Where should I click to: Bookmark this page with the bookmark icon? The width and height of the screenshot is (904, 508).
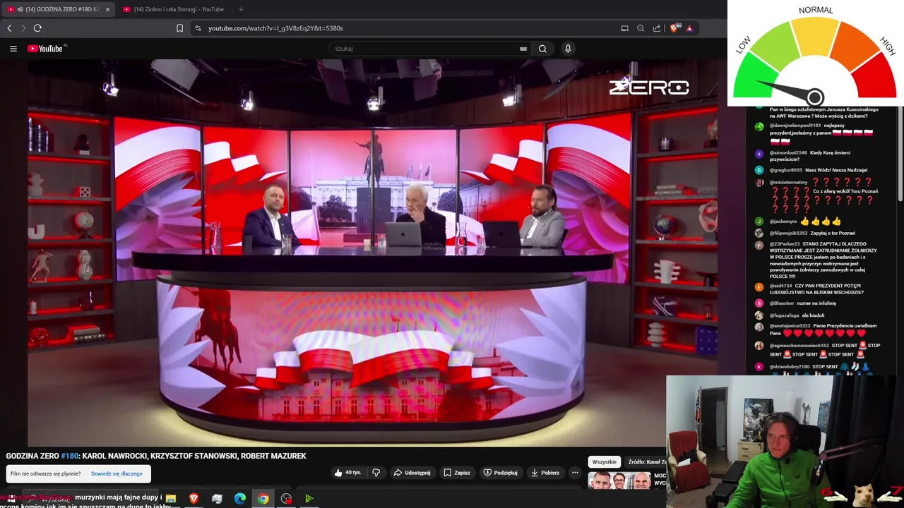click(x=180, y=28)
